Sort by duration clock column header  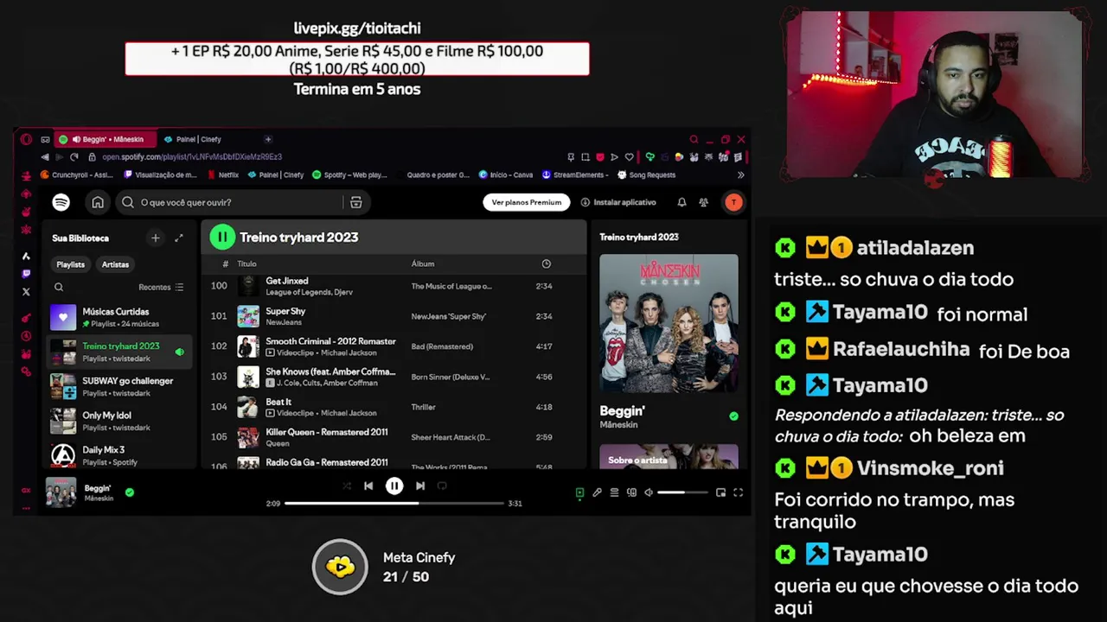pos(546,263)
